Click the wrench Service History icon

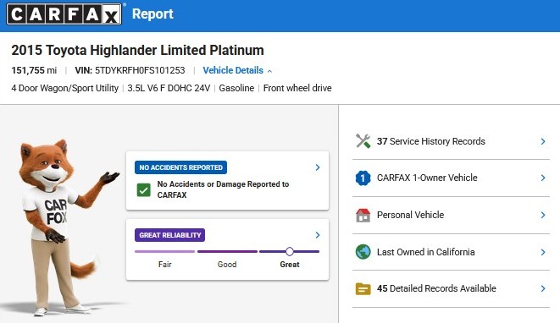pyautogui.click(x=363, y=141)
